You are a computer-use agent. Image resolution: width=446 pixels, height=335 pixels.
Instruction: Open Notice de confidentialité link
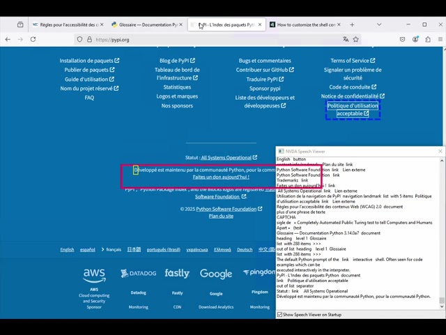(353, 96)
